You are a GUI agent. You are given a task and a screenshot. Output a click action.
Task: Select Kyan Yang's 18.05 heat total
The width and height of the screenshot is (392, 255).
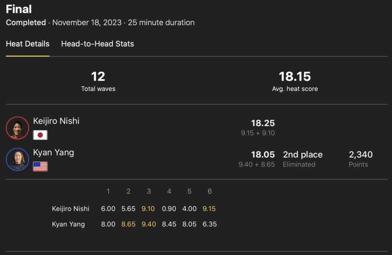(263, 154)
